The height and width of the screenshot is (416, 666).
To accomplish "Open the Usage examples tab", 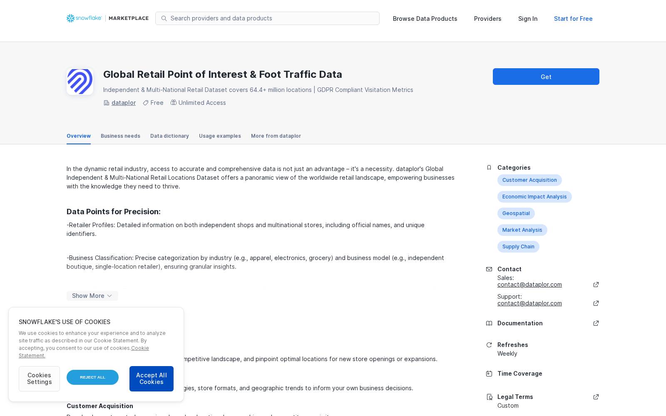I will 220,136.
